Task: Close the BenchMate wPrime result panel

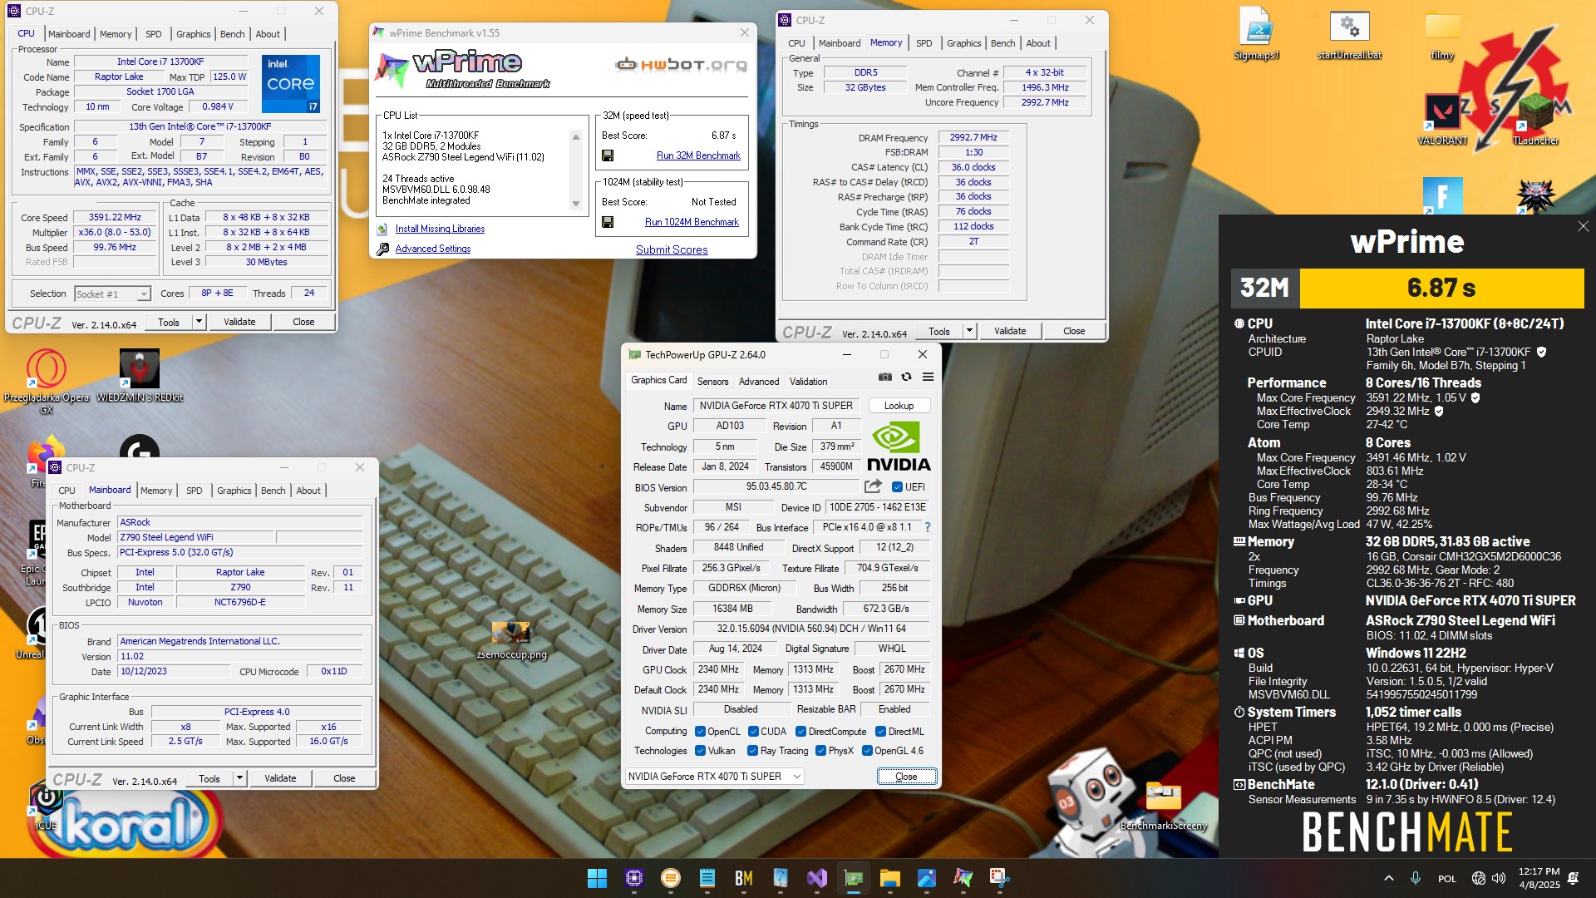Action: point(1583,226)
